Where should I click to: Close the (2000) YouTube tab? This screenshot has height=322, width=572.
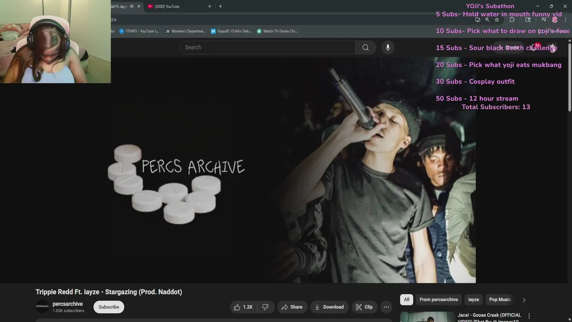click(x=210, y=6)
